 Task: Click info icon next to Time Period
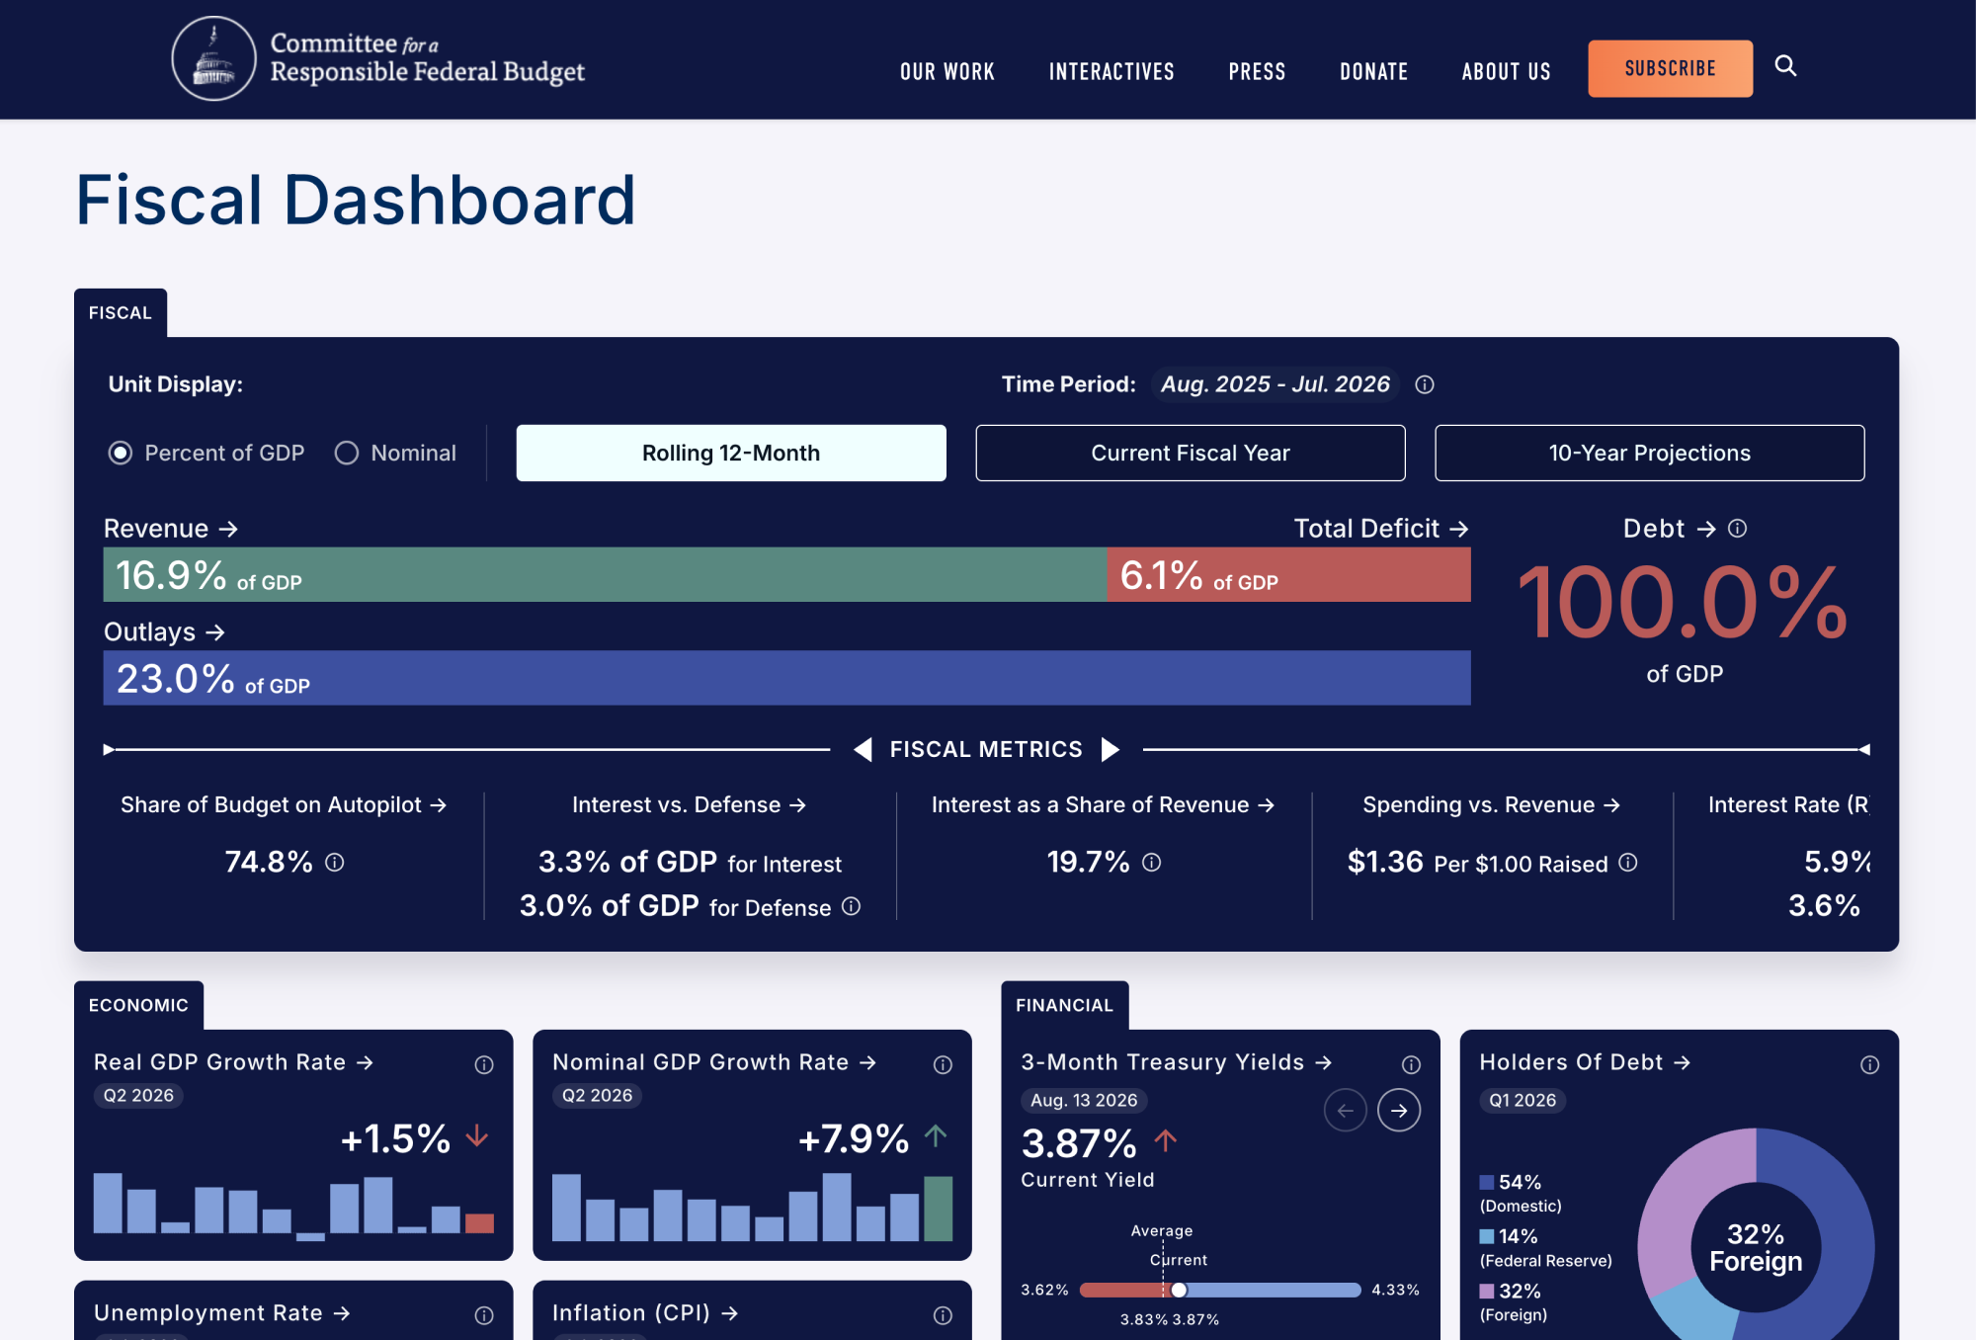(1425, 384)
